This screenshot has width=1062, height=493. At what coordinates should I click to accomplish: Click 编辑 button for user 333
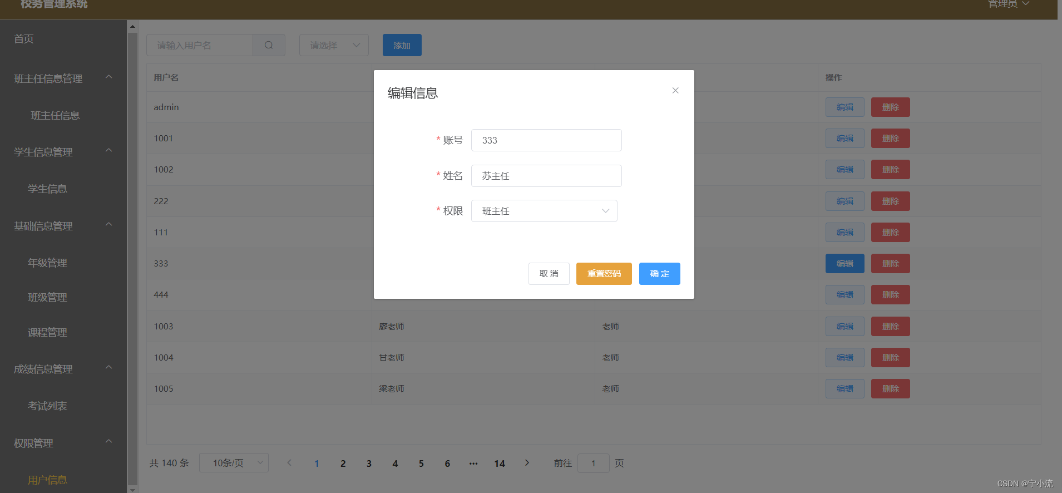point(845,264)
